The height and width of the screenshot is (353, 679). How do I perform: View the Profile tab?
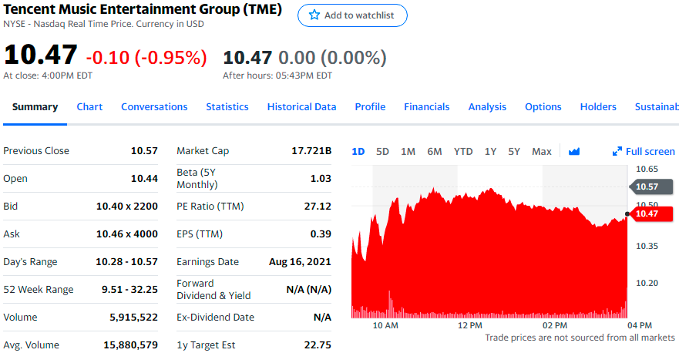370,107
